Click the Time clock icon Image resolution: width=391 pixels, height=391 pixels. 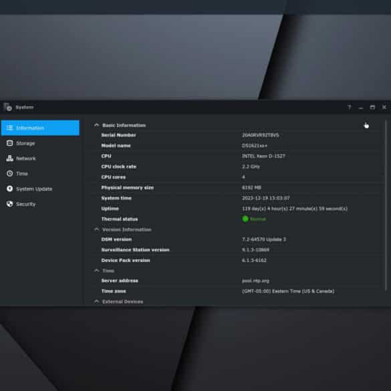tap(10, 174)
